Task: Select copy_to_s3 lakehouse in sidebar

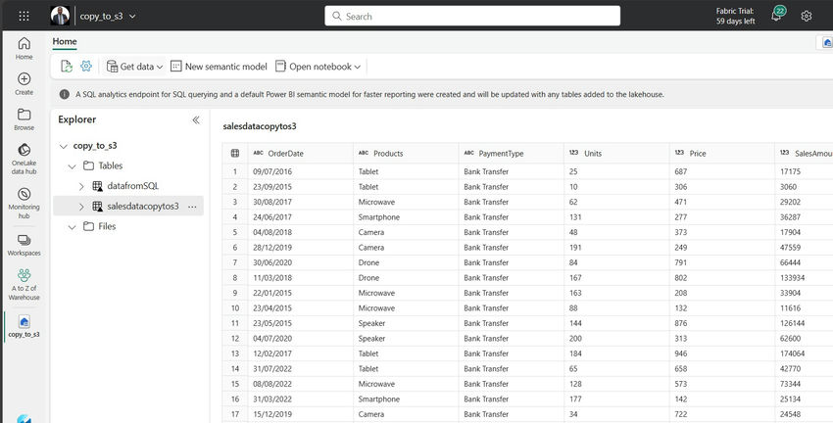Action: (x=24, y=326)
